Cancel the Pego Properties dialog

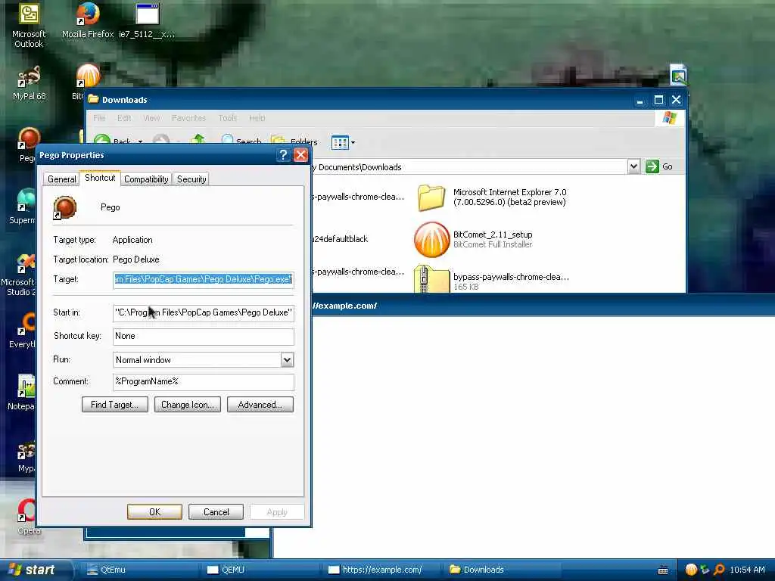coord(216,512)
